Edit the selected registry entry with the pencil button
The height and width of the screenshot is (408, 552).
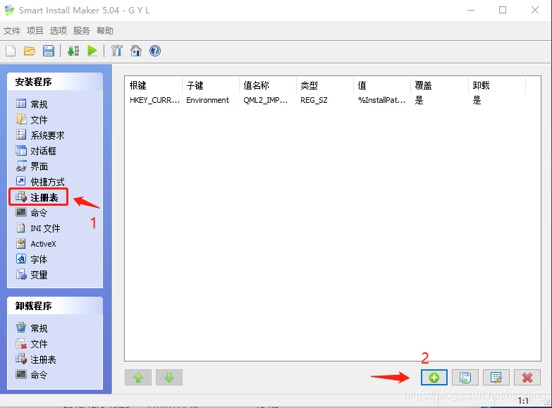[x=496, y=378]
